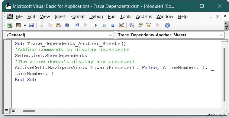The image size is (229, 118).
Task: Click the Copy icon in toolbar
Action: (50, 26)
